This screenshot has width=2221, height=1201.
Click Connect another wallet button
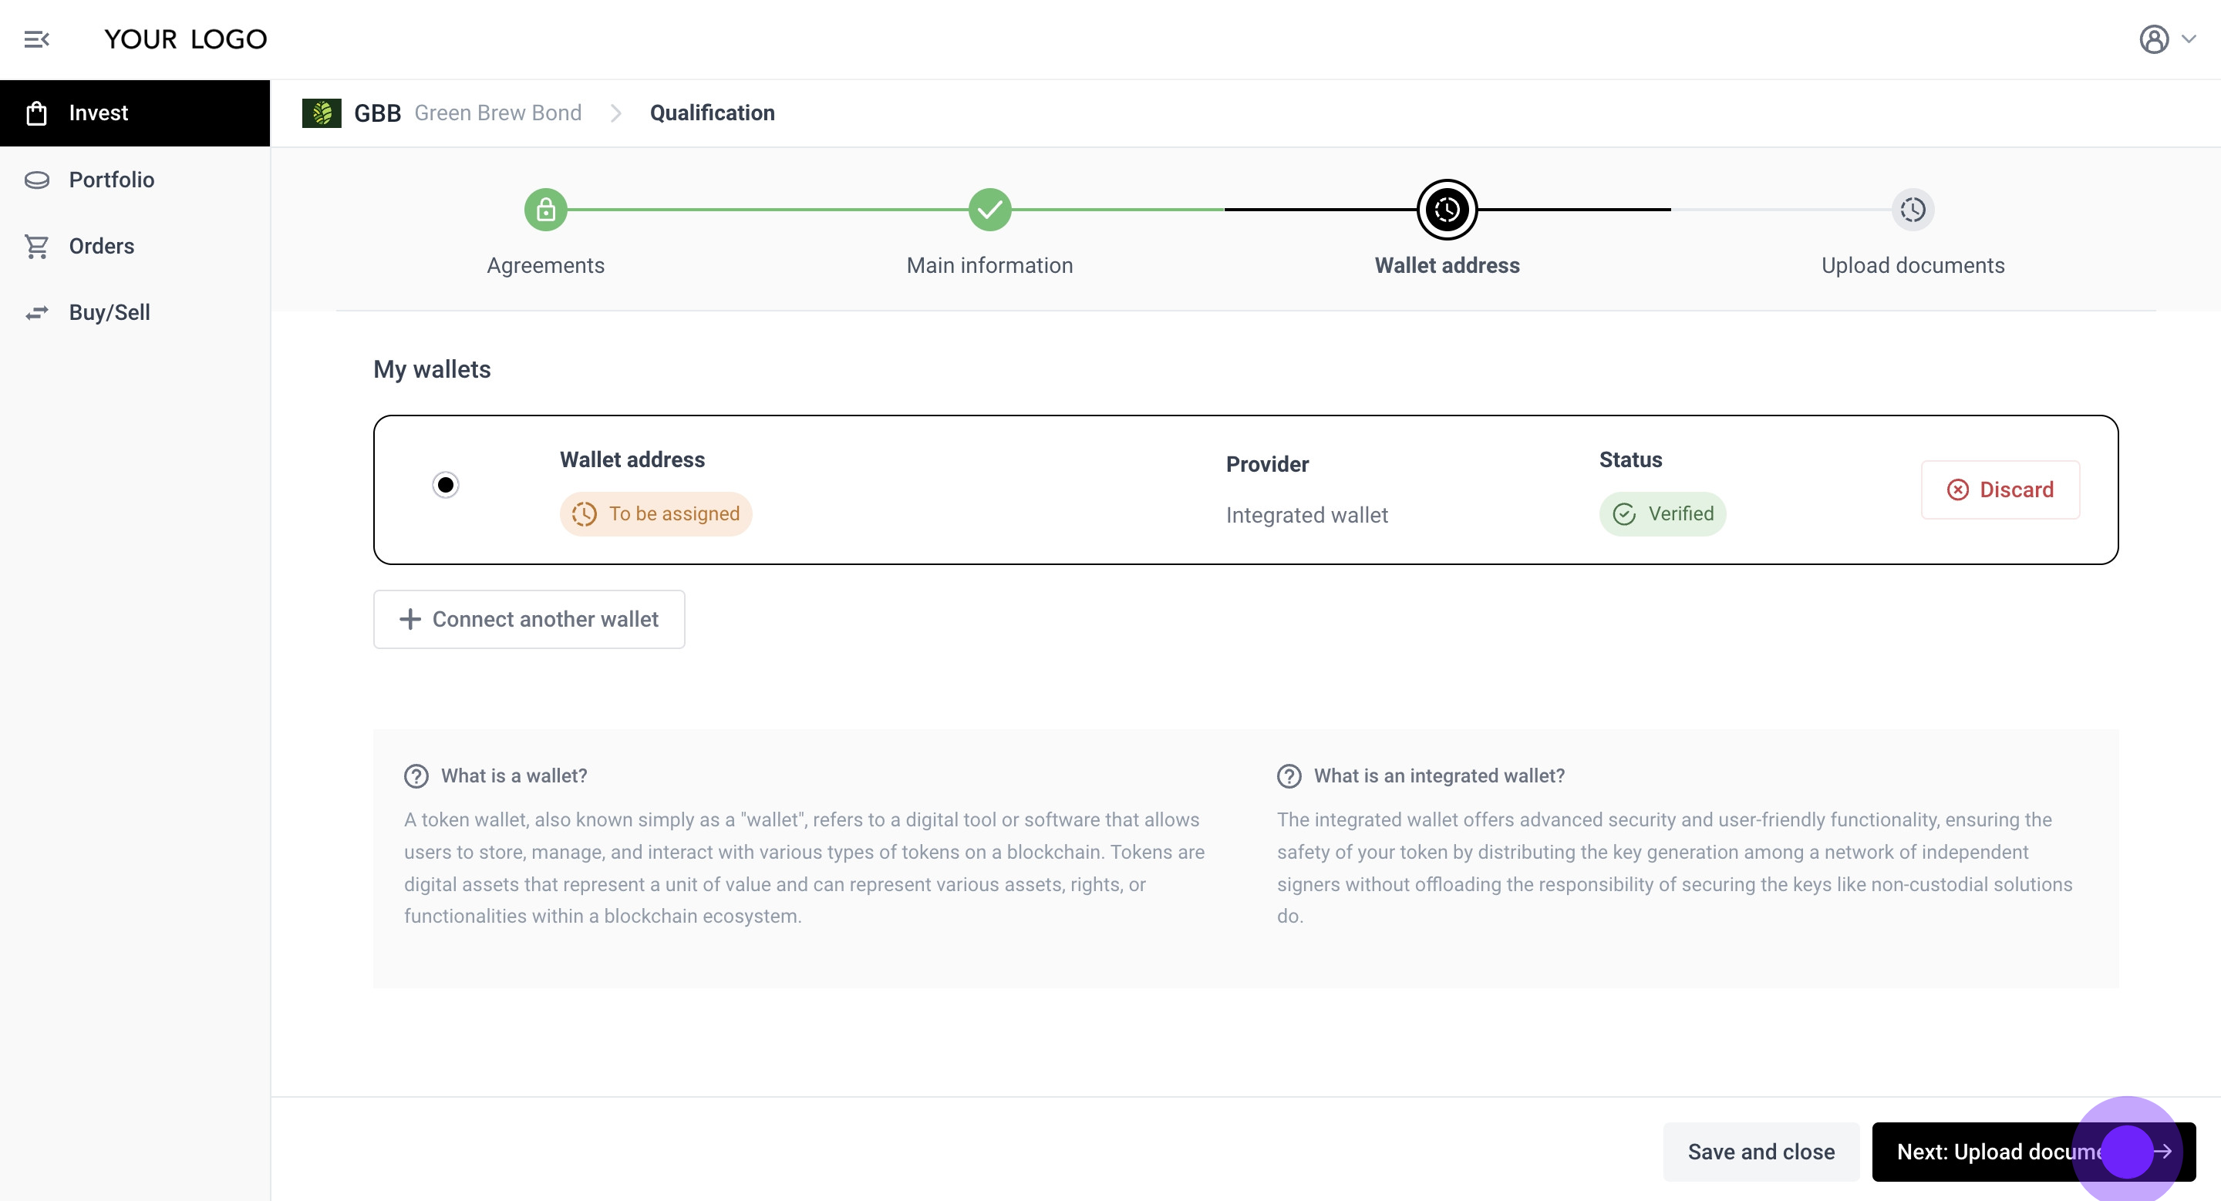[x=528, y=620]
